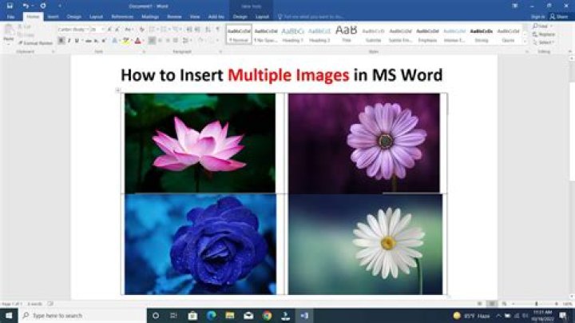Click the Save icon in Quick Access Toolbar

10,6
